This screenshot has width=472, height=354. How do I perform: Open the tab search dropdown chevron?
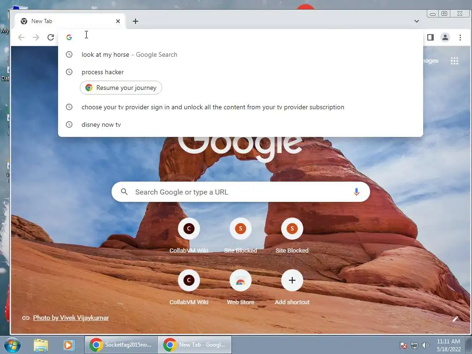417,21
